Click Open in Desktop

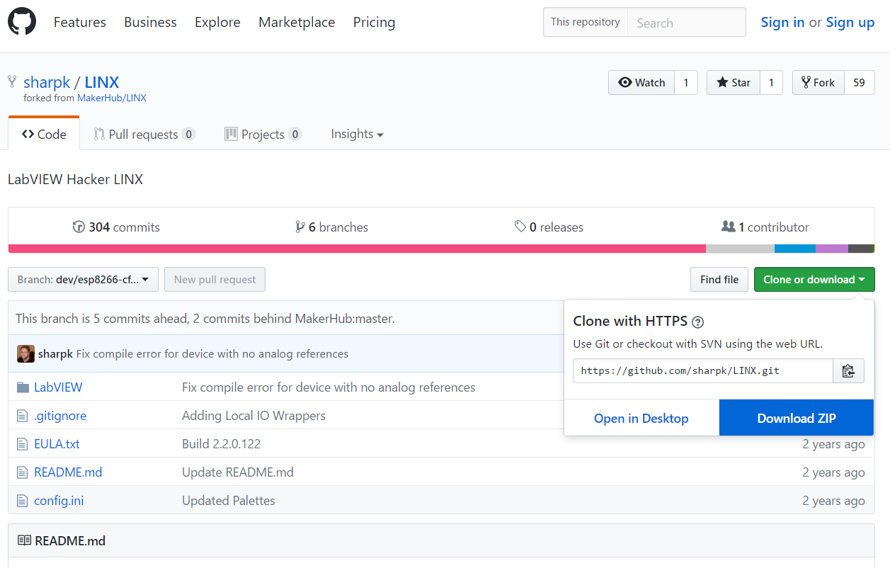[641, 418]
